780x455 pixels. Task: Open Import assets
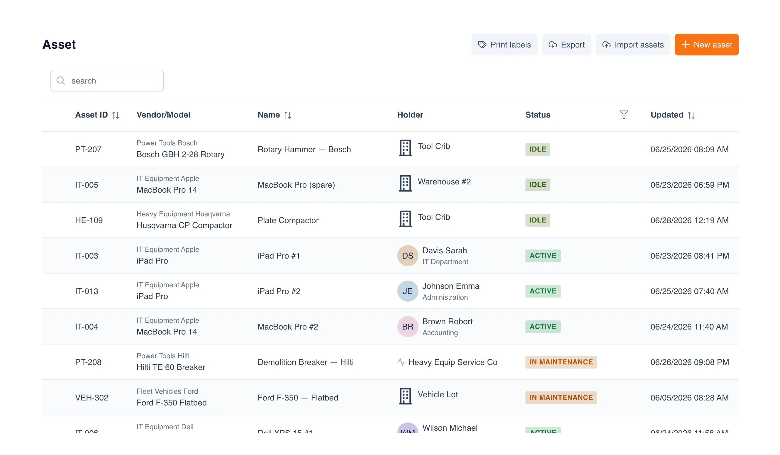click(633, 45)
